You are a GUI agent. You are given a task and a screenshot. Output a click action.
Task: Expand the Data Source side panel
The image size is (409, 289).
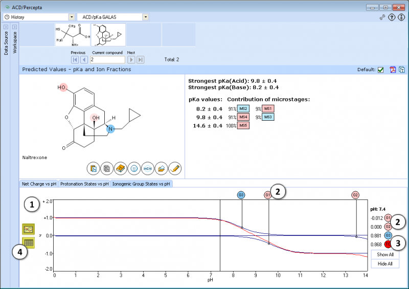coord(6,27)
